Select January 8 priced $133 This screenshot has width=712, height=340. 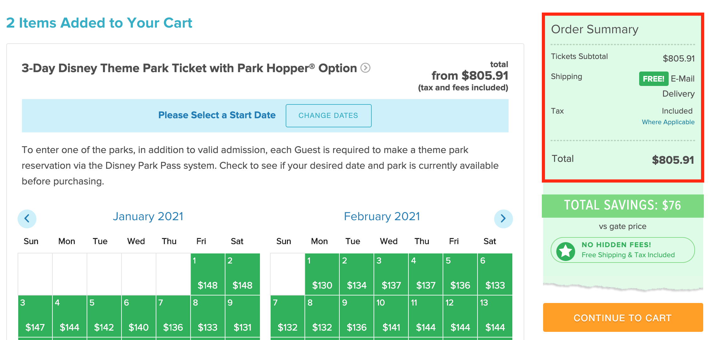click(x=208, y=316)
